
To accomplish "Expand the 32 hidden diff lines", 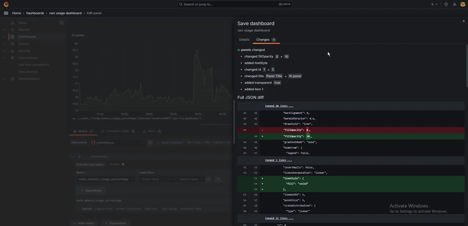I will pos(279,218).
